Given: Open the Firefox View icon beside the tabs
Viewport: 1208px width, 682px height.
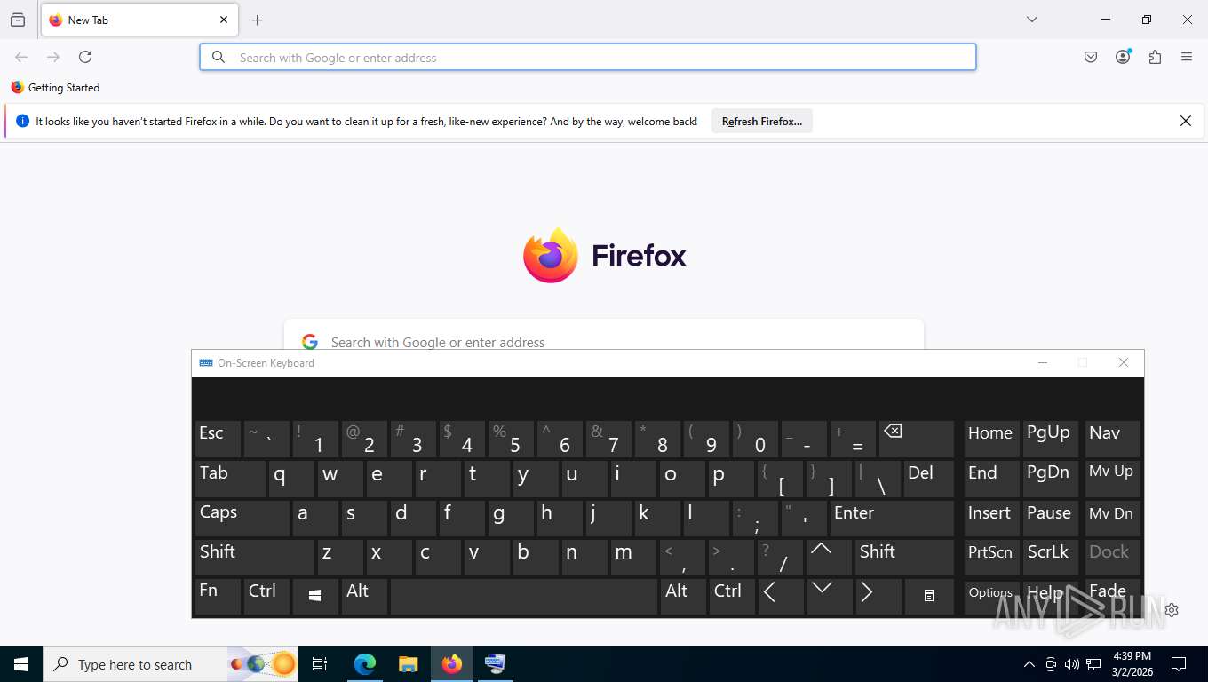Looking at the screenshot, I should point(18,20).
